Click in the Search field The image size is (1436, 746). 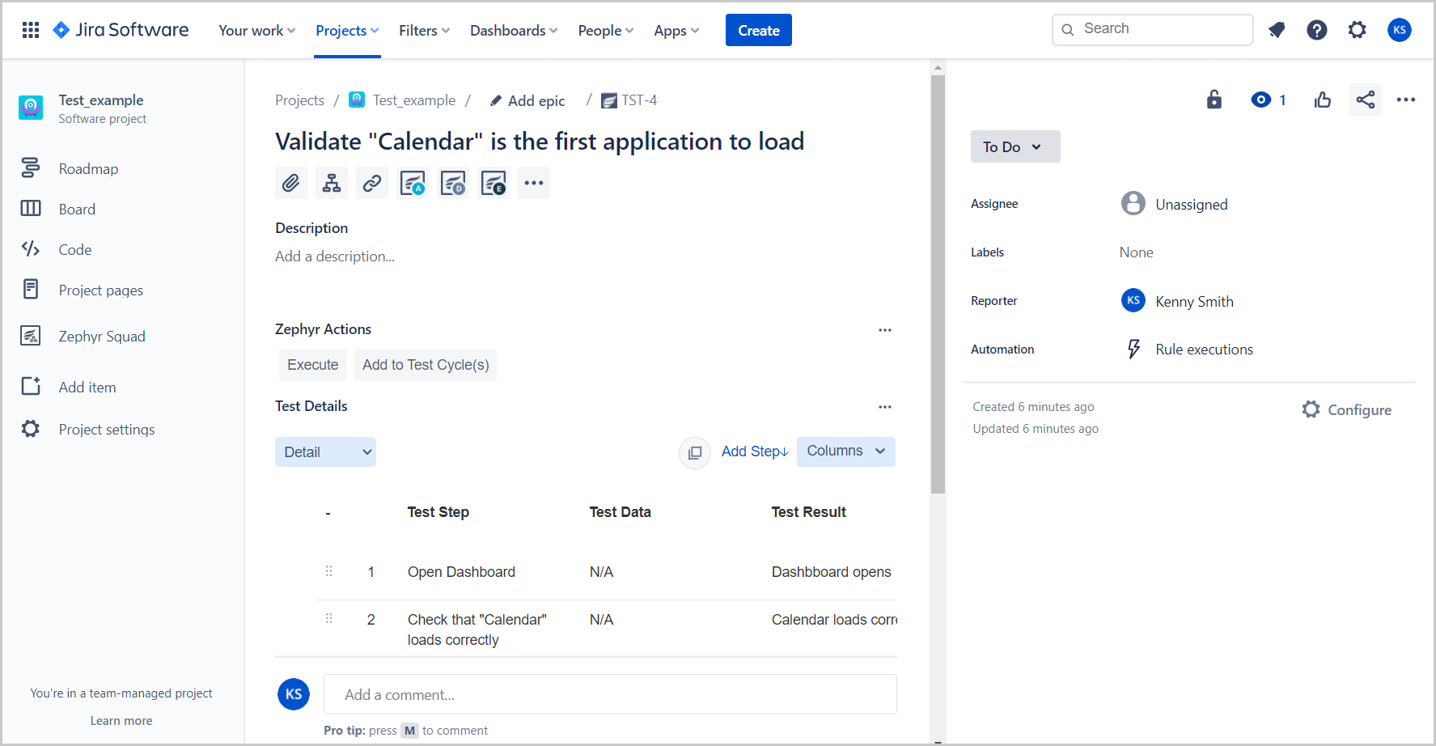(x=1153, y=29)
